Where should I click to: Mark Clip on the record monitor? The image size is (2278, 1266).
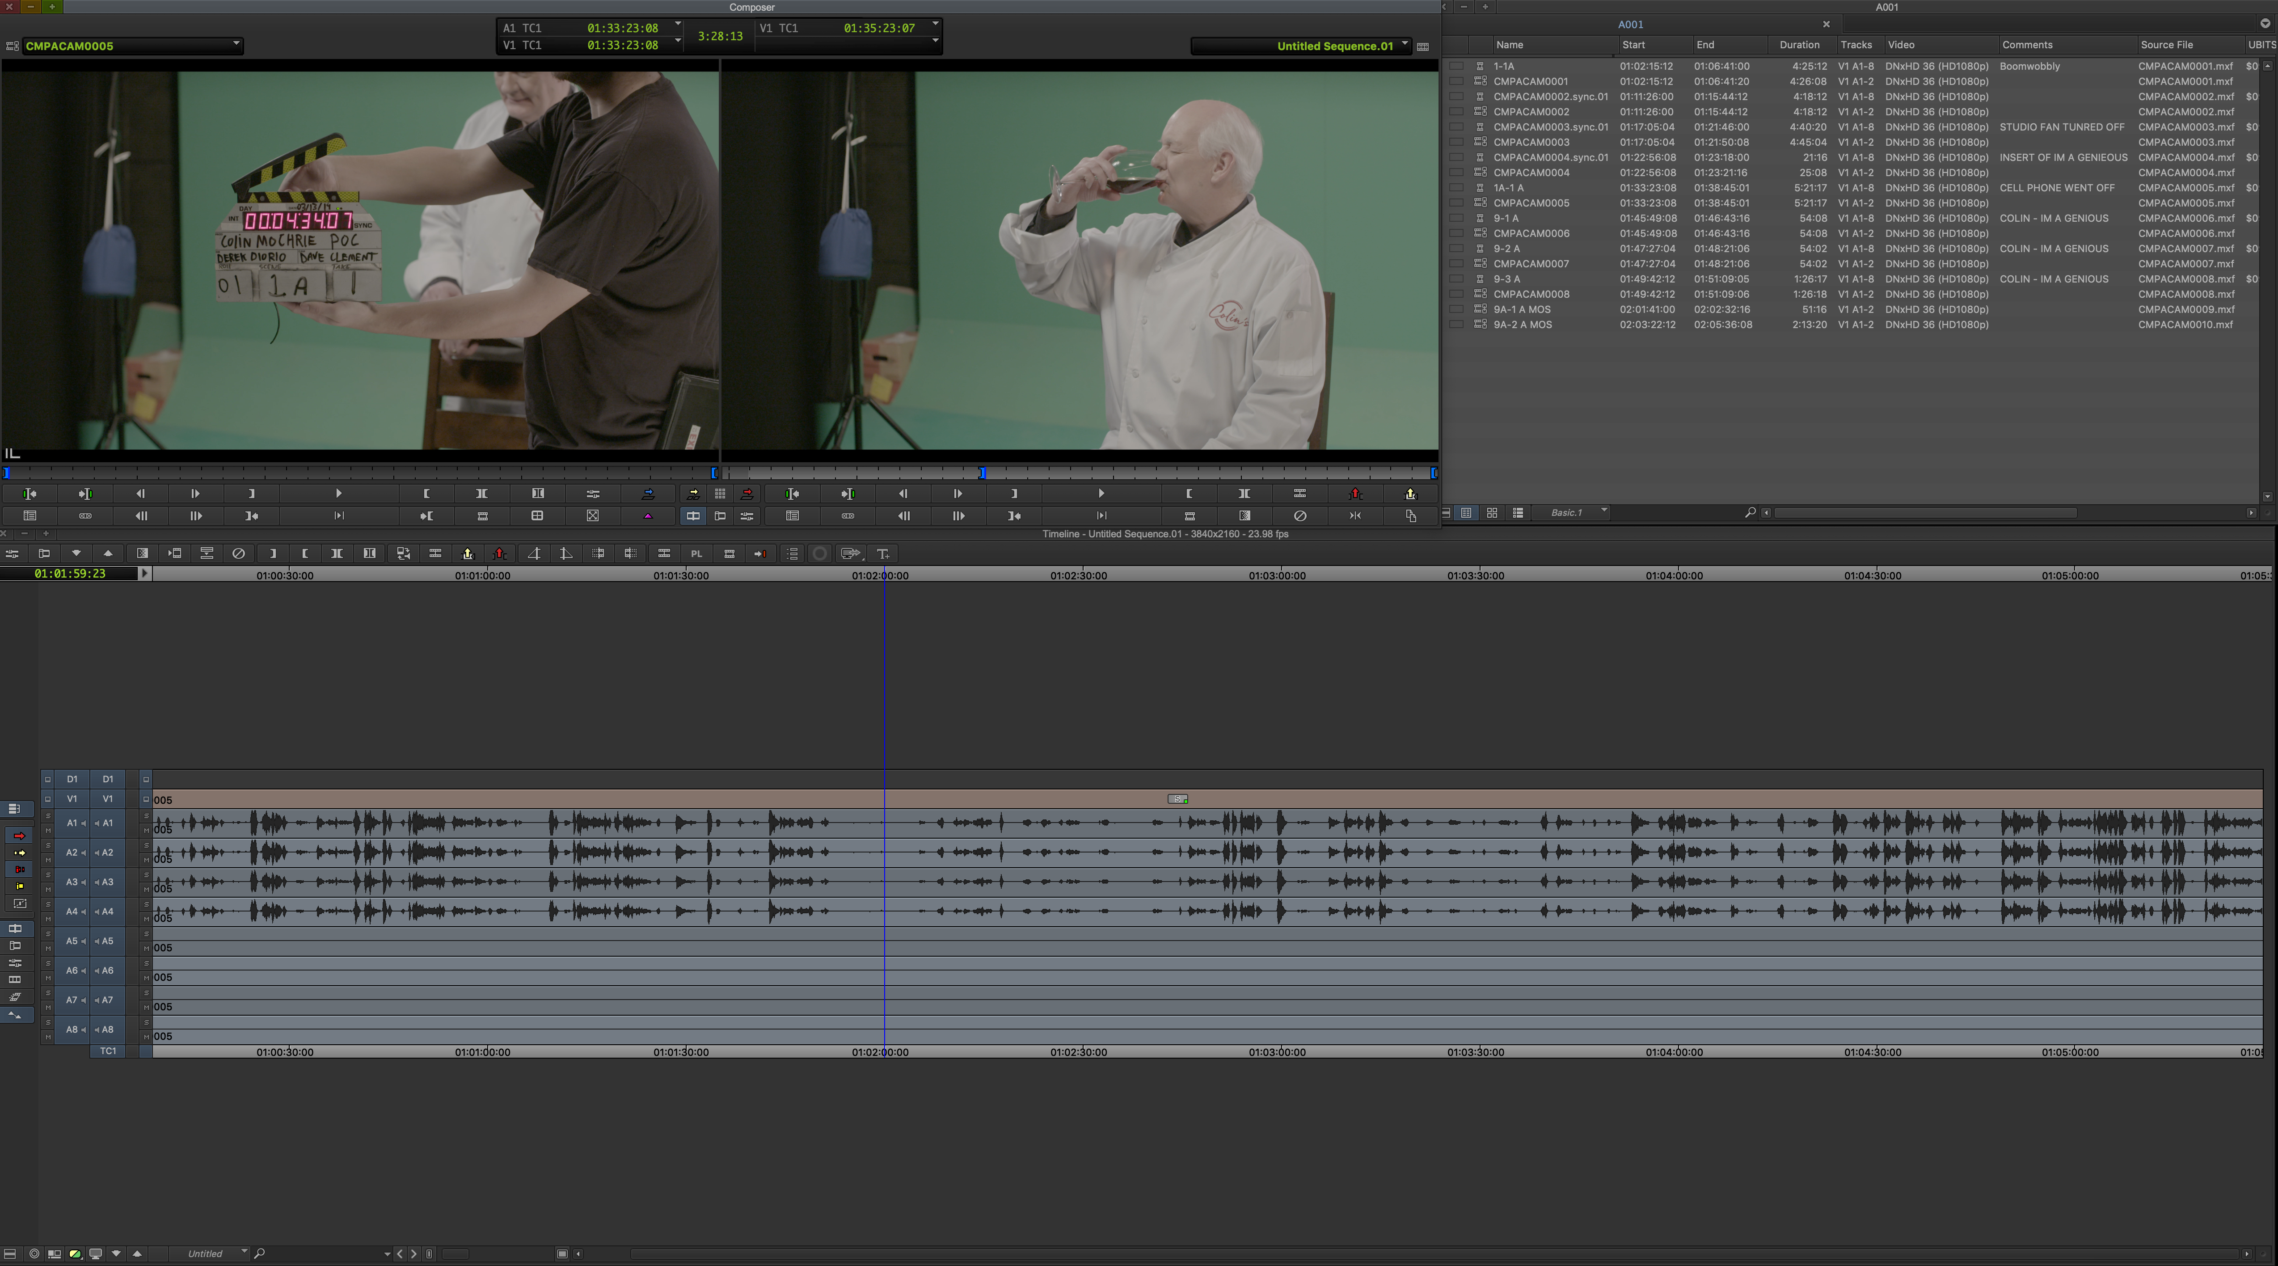tap(1244, 494)
